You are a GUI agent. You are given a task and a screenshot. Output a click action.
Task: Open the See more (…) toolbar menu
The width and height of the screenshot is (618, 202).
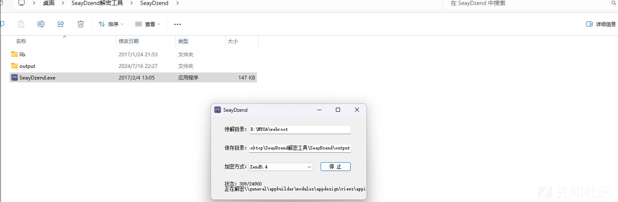(x=178, y=24)
